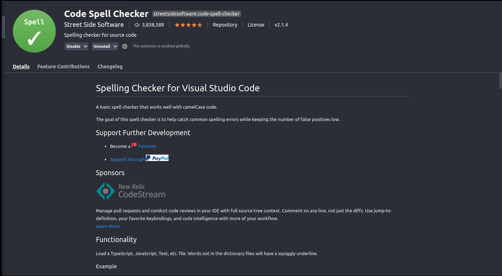Select the Details tab
502x276 pixels.
[21, 66]
